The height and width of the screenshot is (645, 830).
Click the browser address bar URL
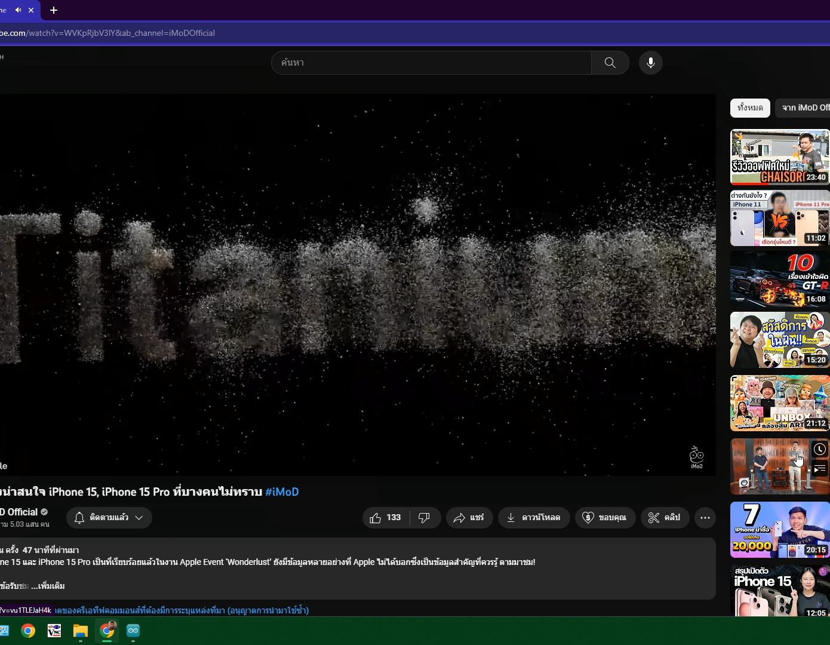coord(107,33)
